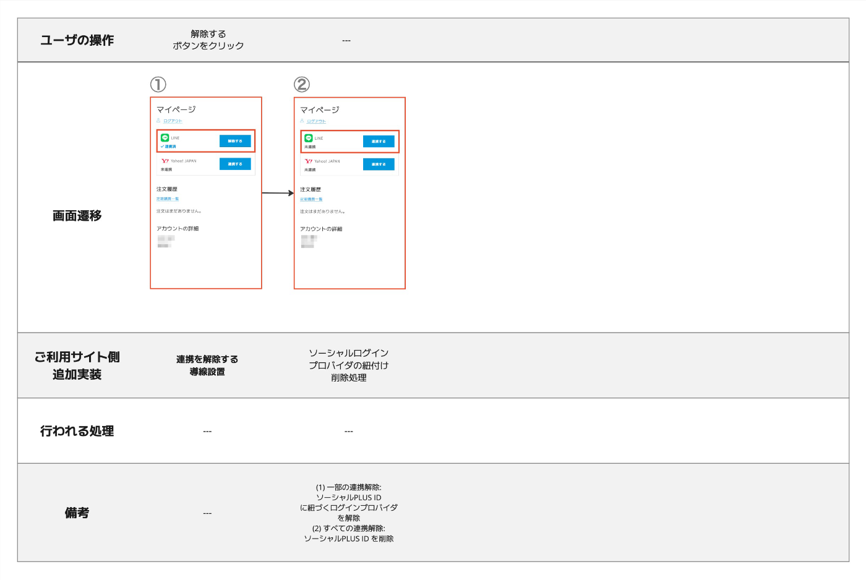Screen dimensions: 866x580
Task: Click the user icon beside ログアウト in screen ①
Action: (158, 121)
